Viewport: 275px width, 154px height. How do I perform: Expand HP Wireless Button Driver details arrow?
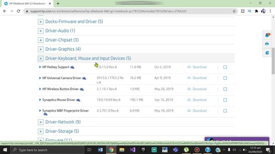point(40,89)
